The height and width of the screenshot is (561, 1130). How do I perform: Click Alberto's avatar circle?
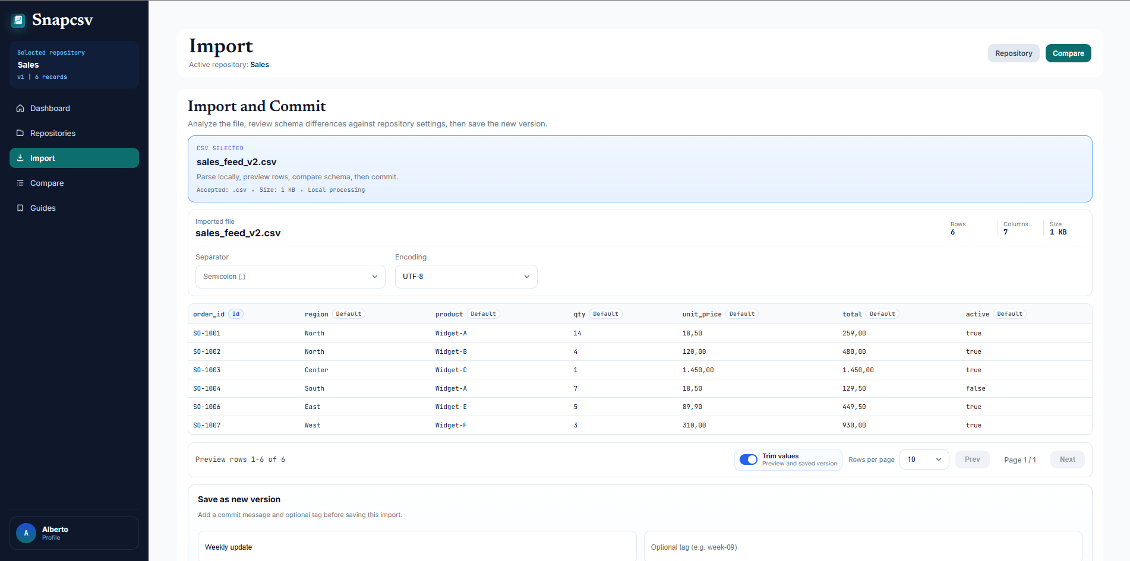tap(26, 533)
